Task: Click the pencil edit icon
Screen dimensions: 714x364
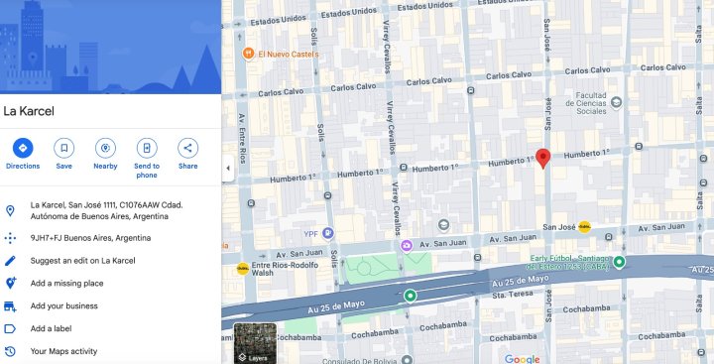Action: [x=10, y=261]
